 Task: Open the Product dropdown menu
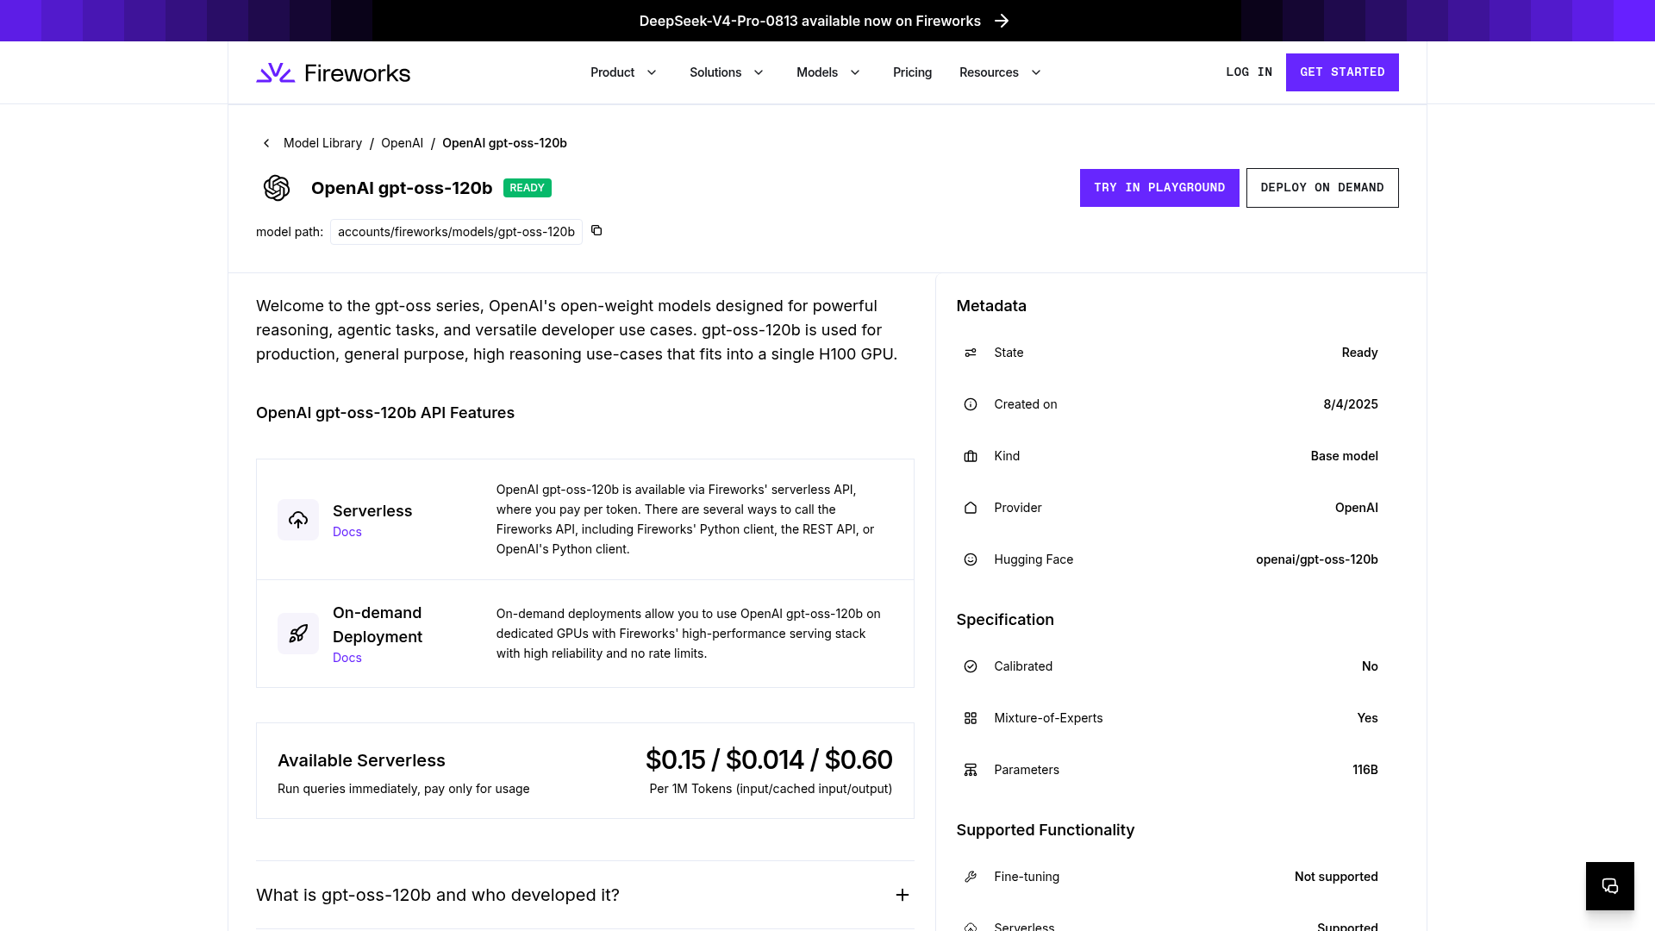(x=623, y=72)
